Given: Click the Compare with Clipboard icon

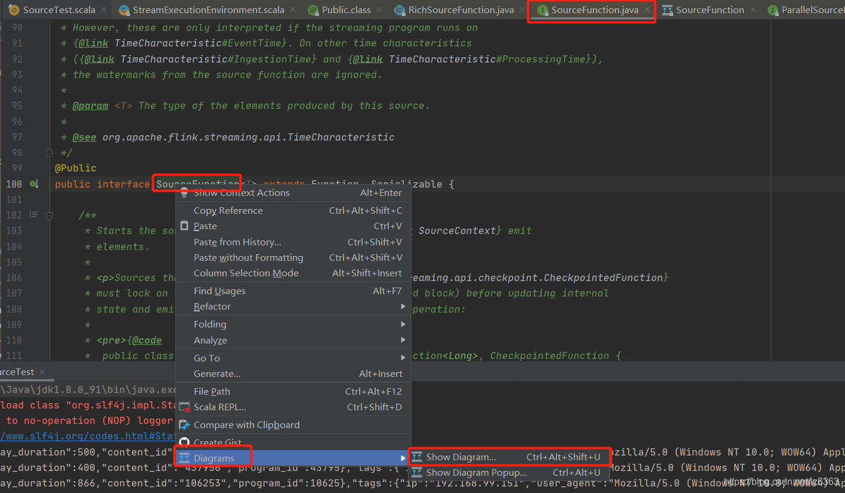Looking at the screenshot, I should coord(185,425).
